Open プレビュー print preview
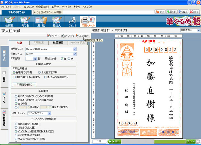The image size is (201, 145). tap(53, 36)
